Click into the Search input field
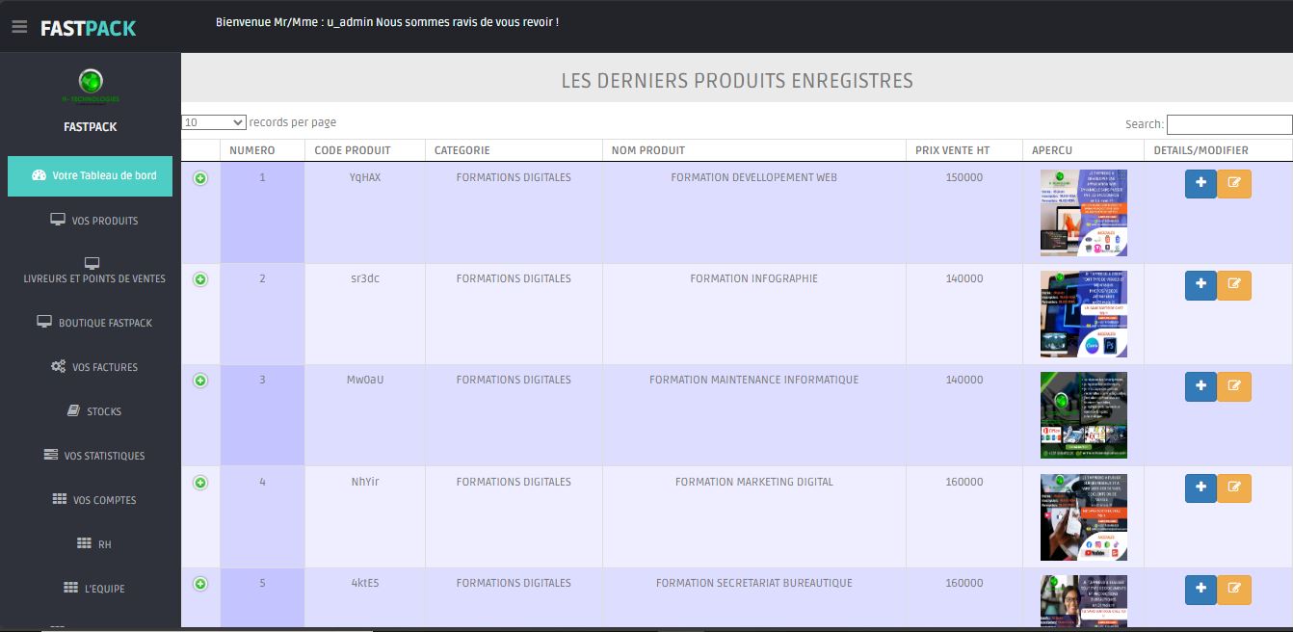 pos(1228,124)
